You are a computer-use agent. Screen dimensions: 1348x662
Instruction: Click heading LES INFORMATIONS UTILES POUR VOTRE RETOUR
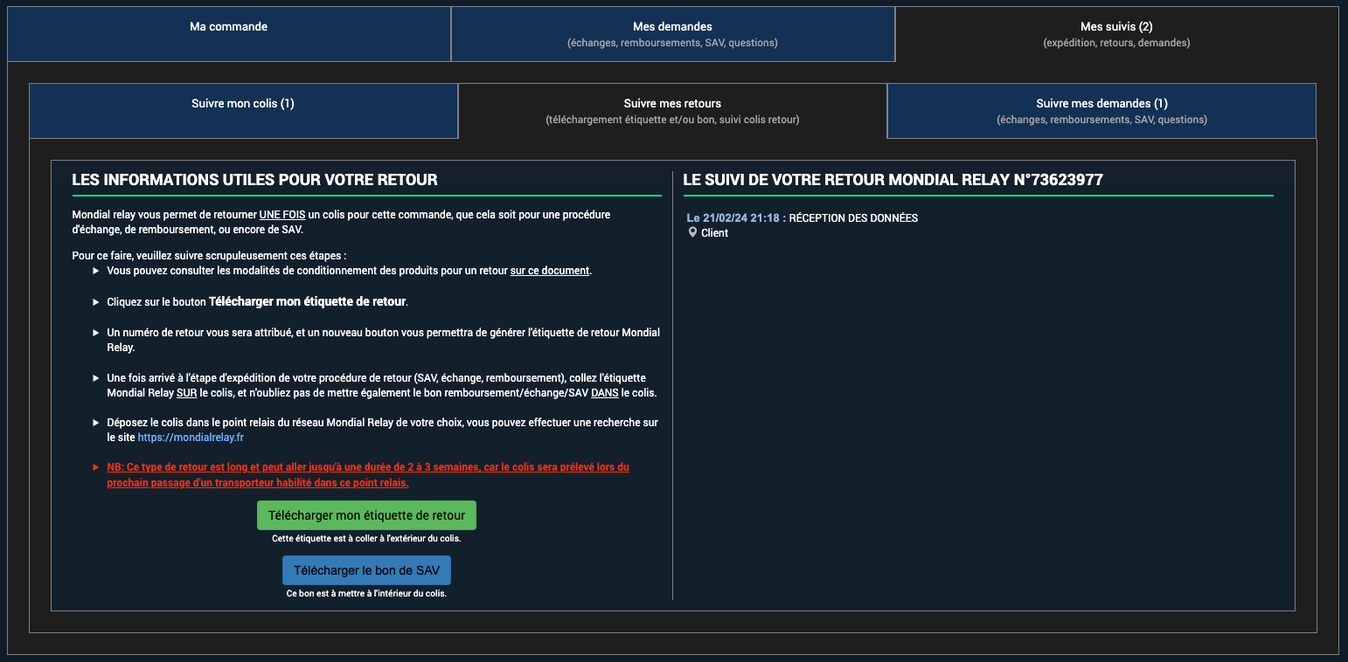point(254,180)
